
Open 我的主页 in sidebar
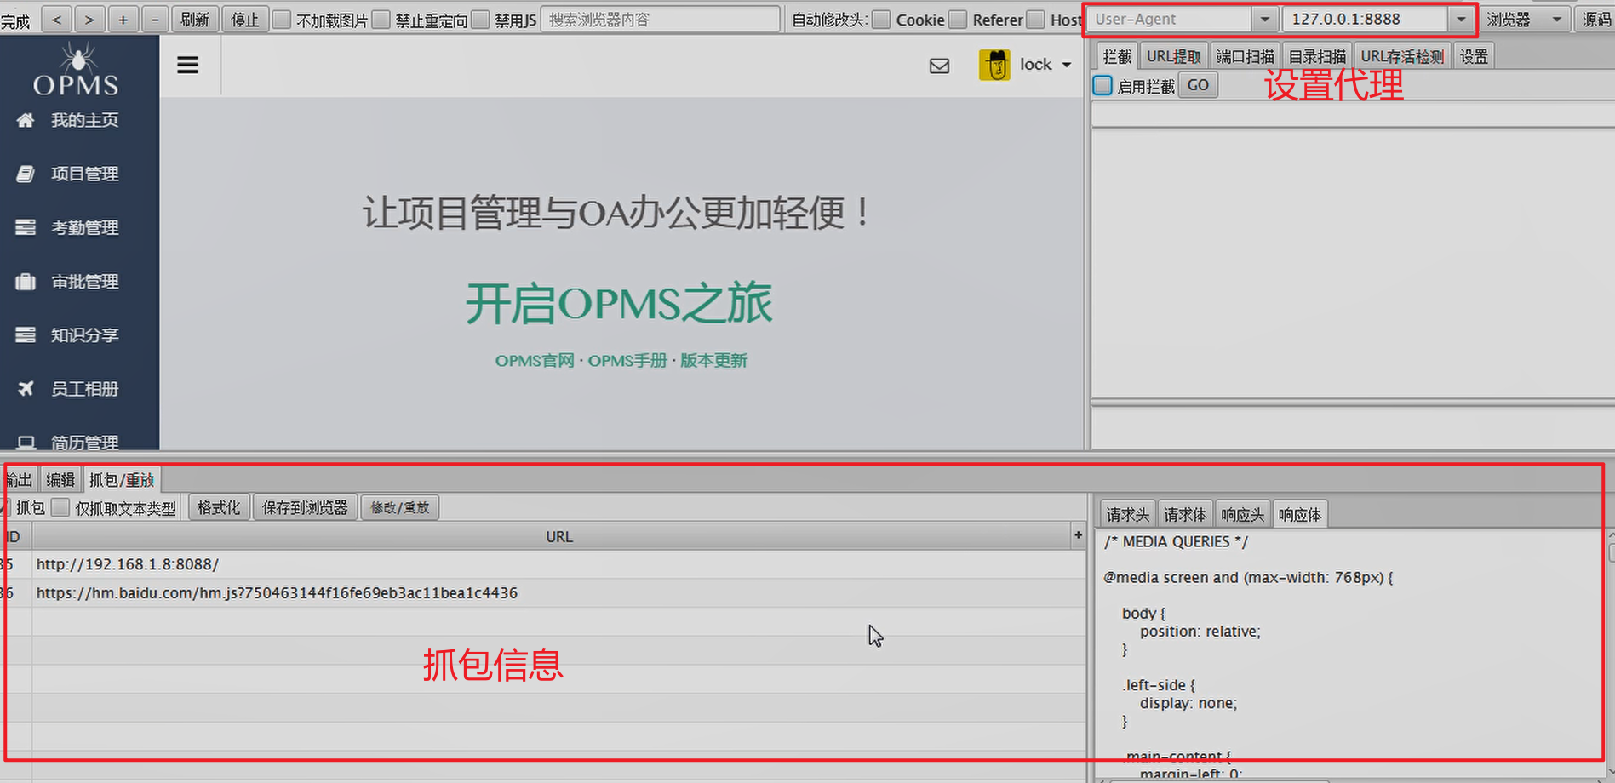[x=84, y=120]
